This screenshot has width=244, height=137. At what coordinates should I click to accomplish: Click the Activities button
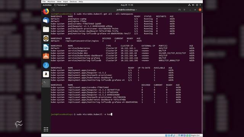point(47,5)
